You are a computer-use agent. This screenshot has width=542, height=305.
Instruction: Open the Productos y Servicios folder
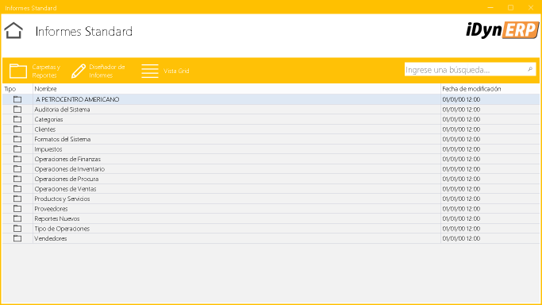click(x=271, y=199)
